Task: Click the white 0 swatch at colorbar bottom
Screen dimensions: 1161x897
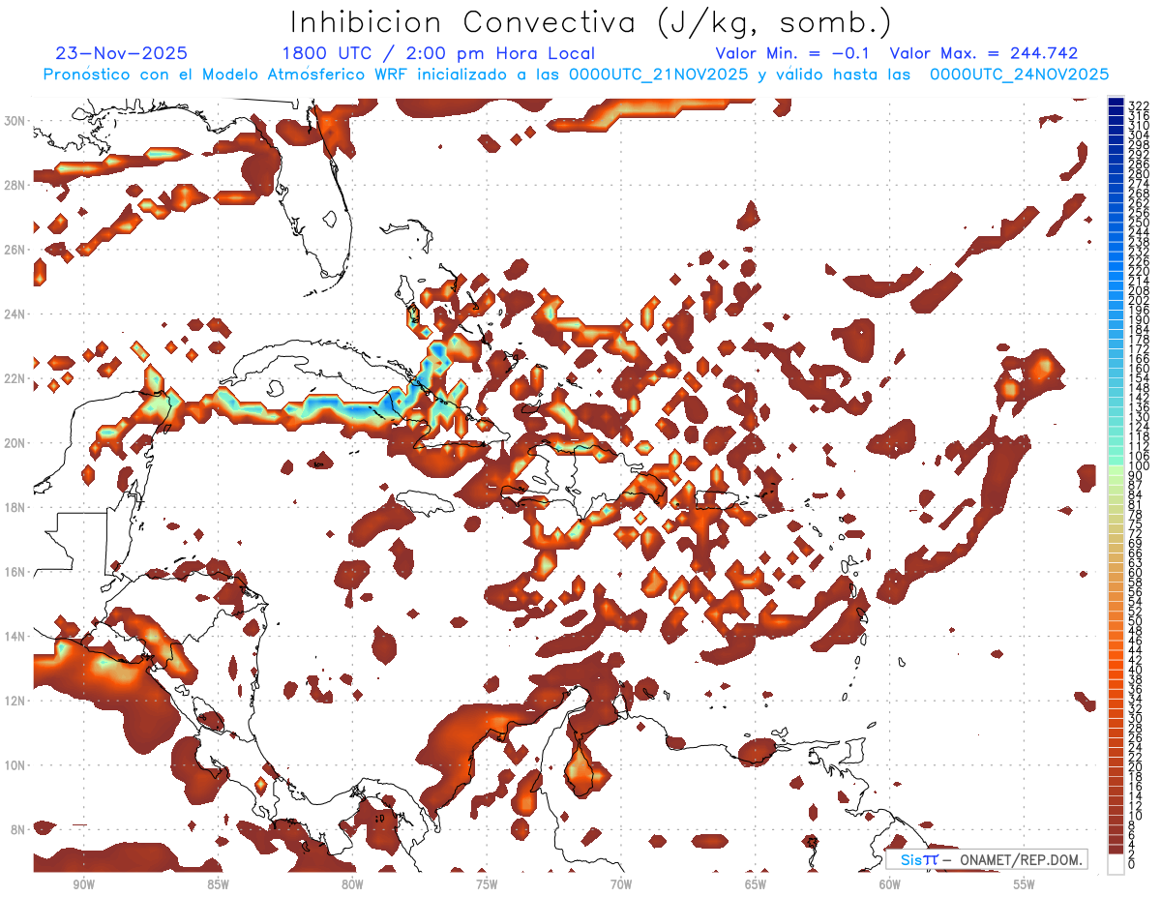Action: [x=1116, y=863]
